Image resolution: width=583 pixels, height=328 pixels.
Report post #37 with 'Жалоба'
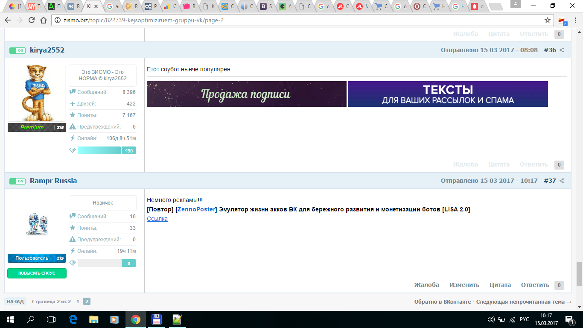click(427, 285)
